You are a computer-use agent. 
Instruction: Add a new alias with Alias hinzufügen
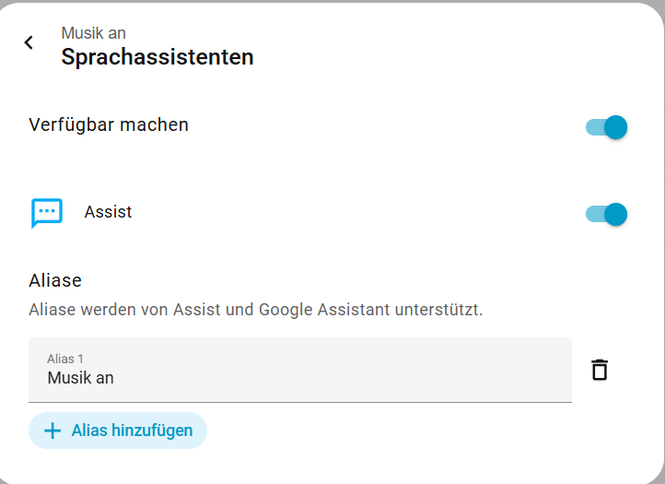118,431
